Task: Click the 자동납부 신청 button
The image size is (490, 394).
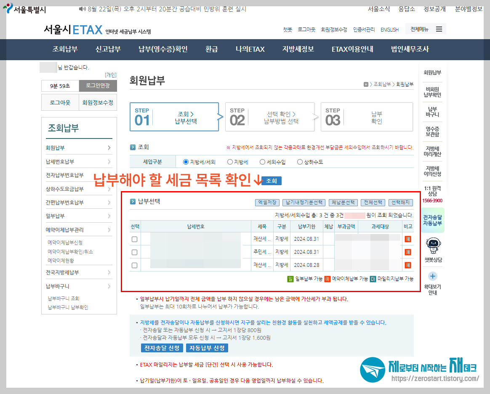Action: pyautogui.click(x=207, y=348)
